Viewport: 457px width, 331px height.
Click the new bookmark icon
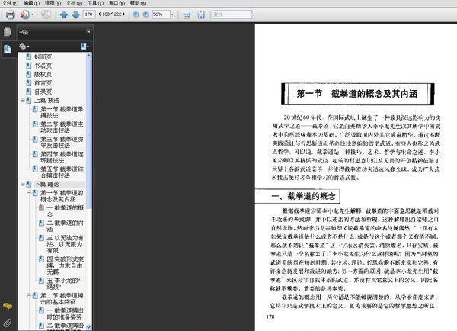85,47
